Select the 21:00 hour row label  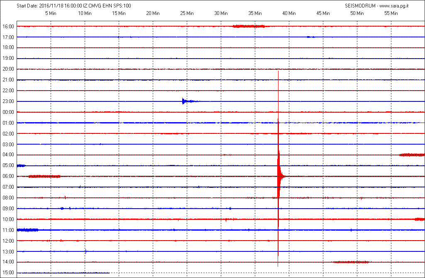point(8,80)
